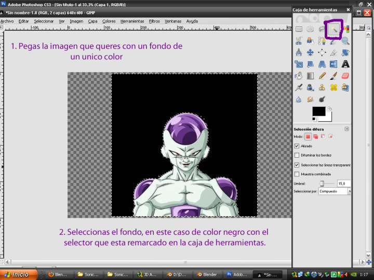This screenshot has height=280, width=374.
Task: Open the canvas navigation cross icon
Action: point(369,262)
